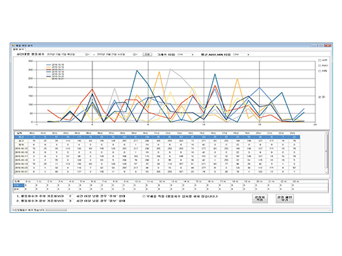Screen dimensions: 342x256
Task: Click the data table vertical scrollbar
Action: coord(326,152)
